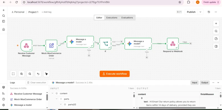Image resolution: width=222 pixels, height=110 pixels.
Task: Click the plus icon in left sidebar
Action: click(4, 10)
